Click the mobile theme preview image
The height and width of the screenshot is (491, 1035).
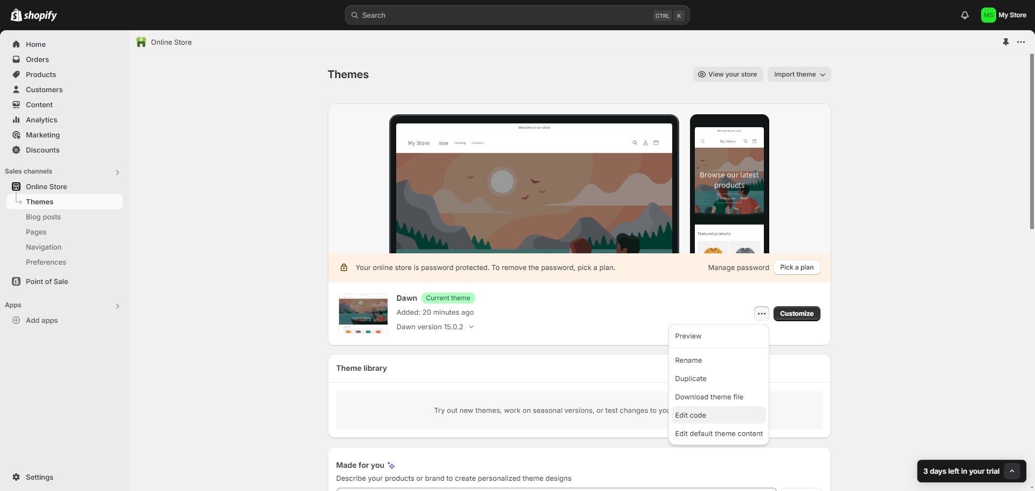click(729, 184)
